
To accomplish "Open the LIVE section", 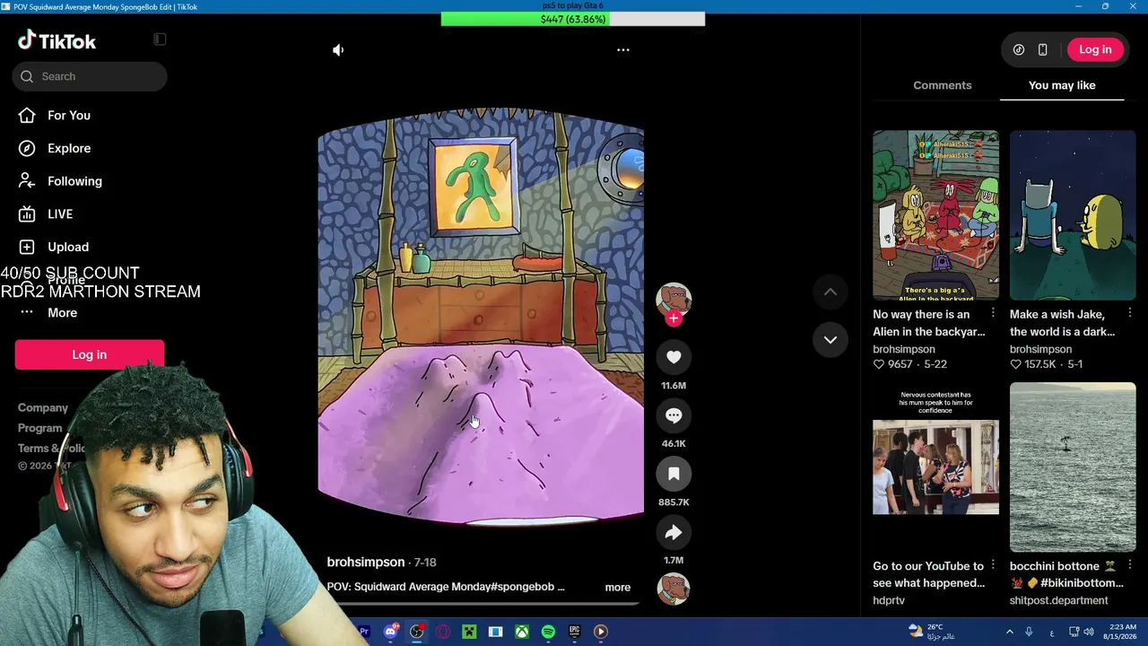I will click(60, 214).
